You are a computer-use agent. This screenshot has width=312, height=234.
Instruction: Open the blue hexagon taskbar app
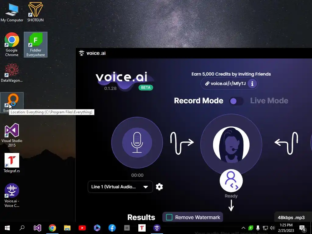(97, 228)
